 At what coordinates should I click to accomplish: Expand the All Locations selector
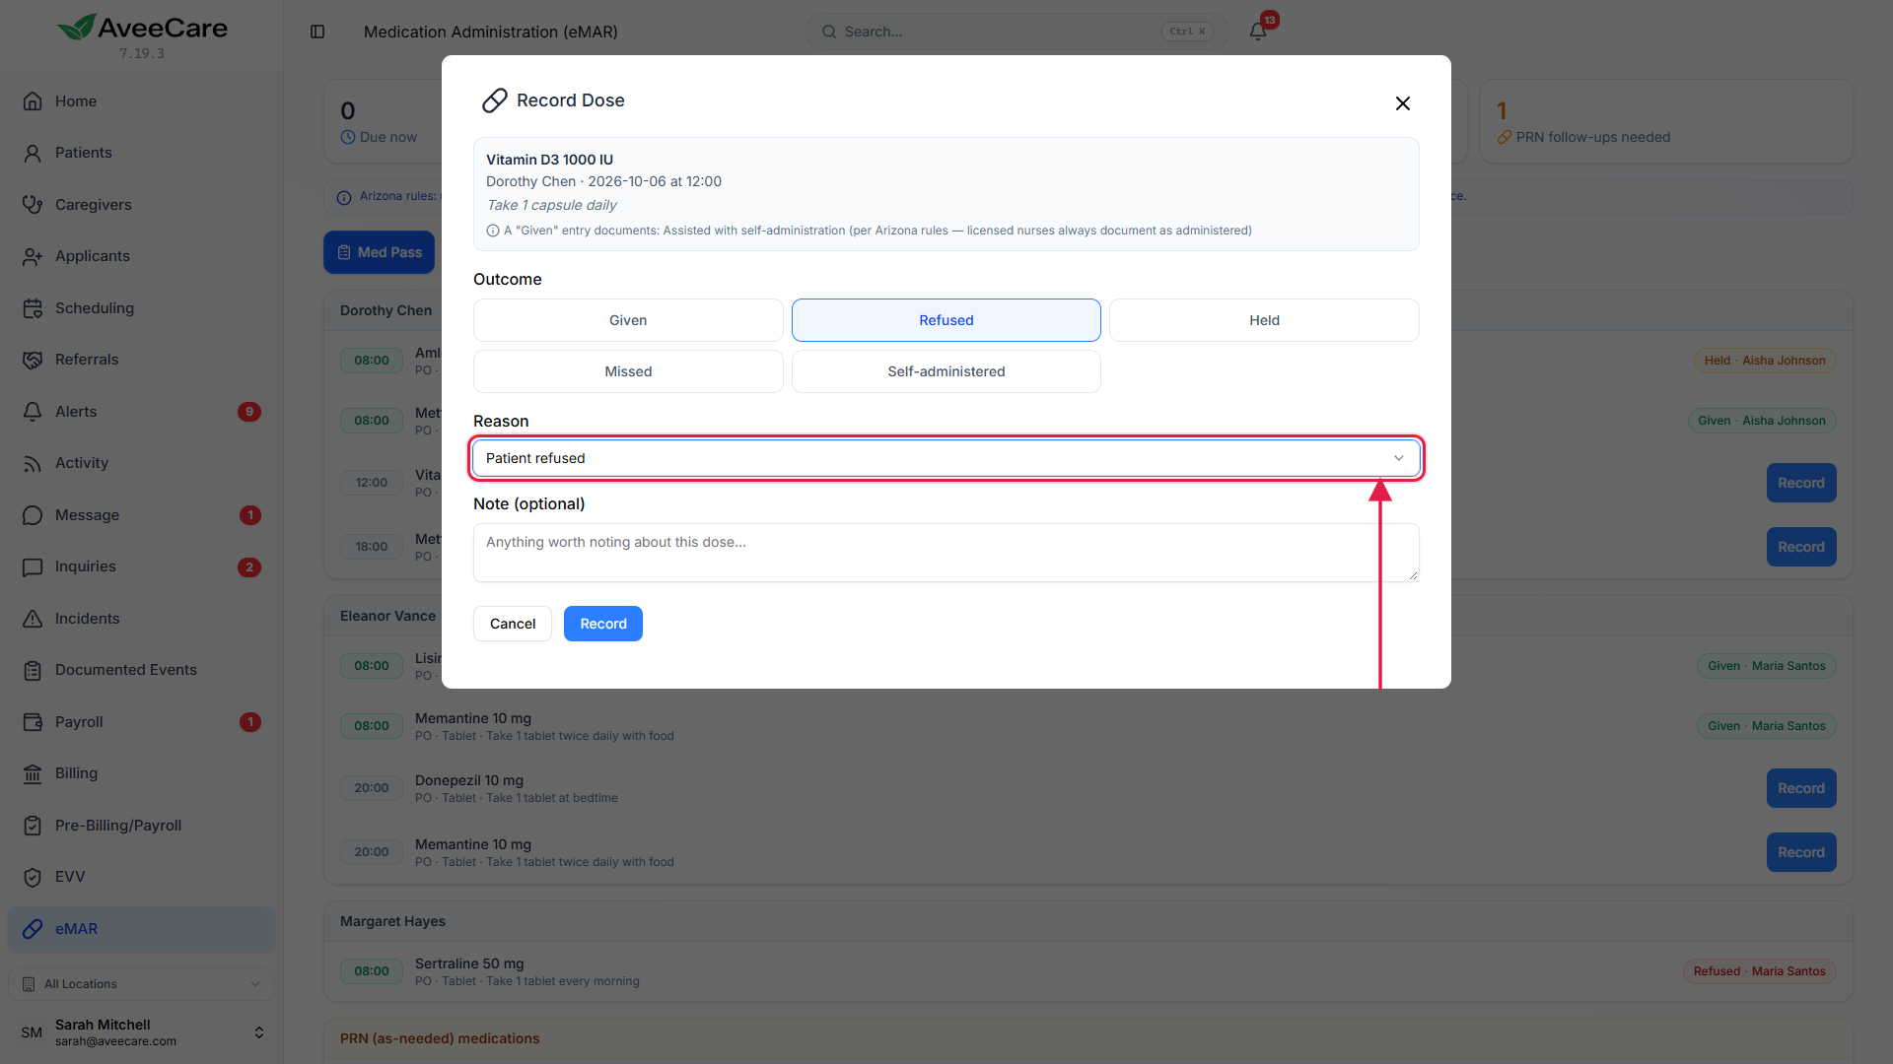tap(141, 984)
